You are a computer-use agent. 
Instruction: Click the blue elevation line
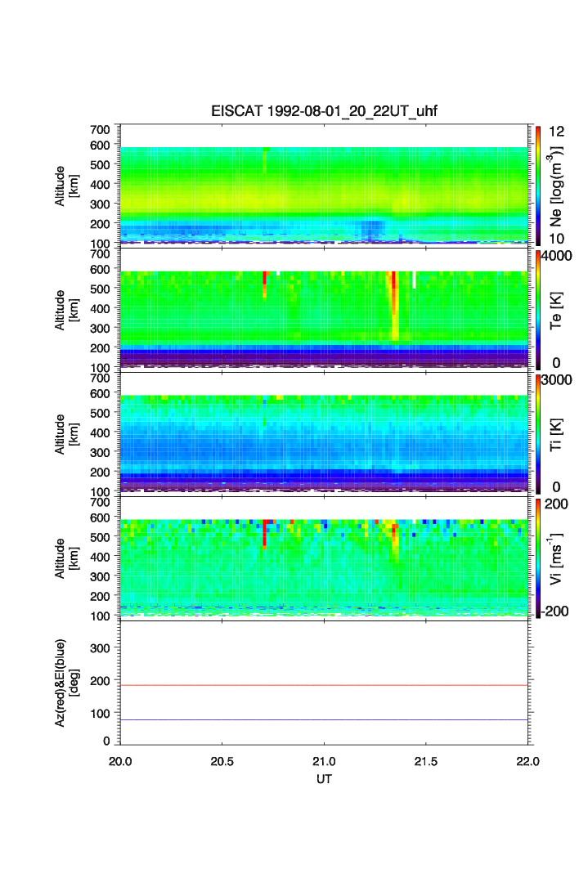point(324,720)
